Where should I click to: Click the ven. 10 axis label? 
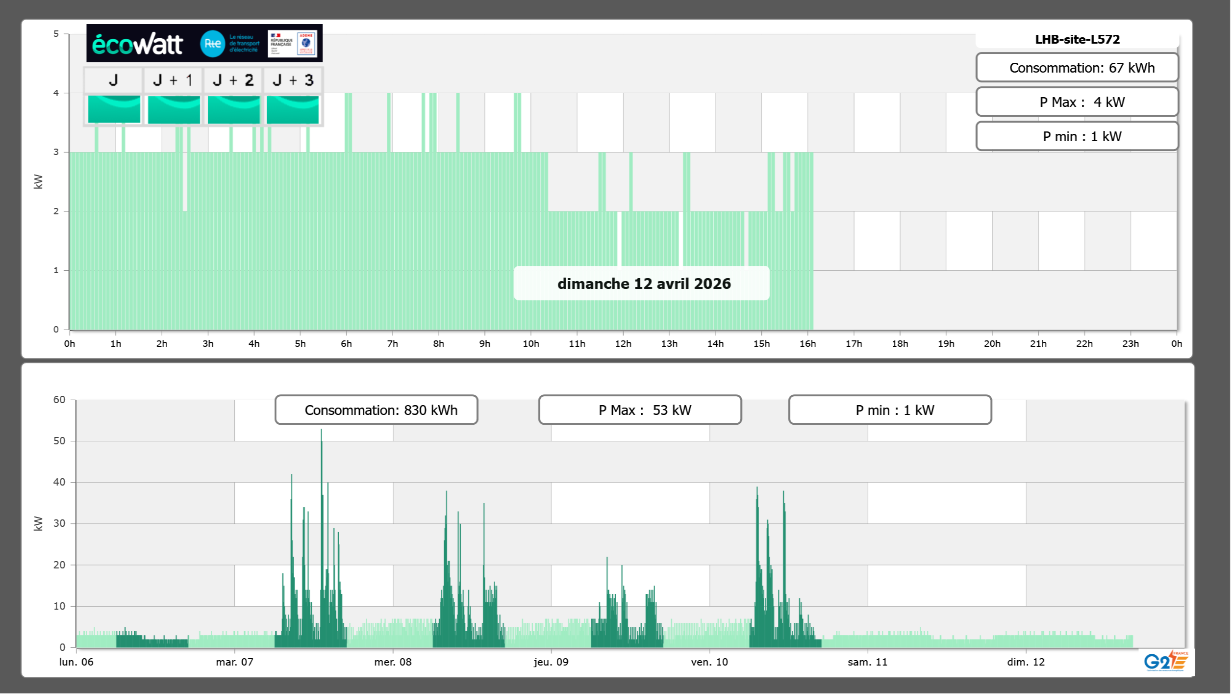click(709, 662)
